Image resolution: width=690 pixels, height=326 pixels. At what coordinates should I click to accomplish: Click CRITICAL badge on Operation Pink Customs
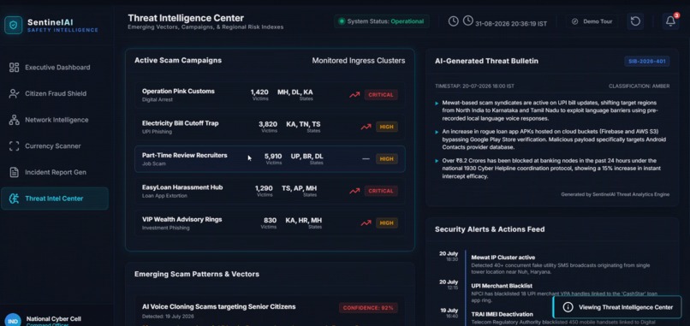coord(381,95)
